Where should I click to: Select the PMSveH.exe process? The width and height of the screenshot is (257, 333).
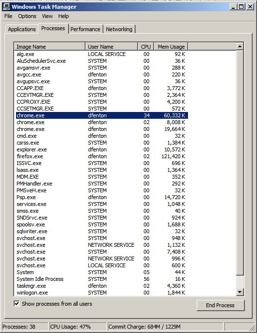pyautogui.click(x=102, y=190)
